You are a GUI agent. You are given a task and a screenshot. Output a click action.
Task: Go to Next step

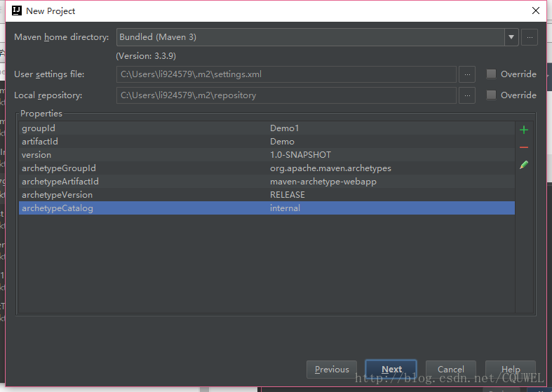[x=391, y=369]
